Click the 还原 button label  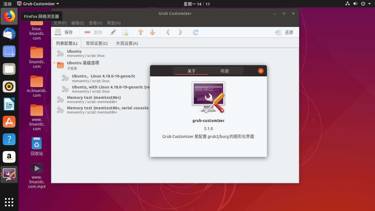click(289, 32)
